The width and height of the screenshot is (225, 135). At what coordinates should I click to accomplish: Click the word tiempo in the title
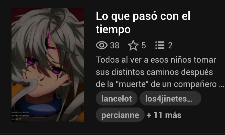pos(113,29)
